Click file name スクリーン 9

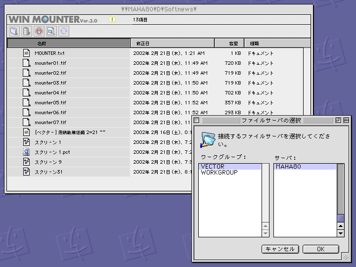[x=48, y=162]
